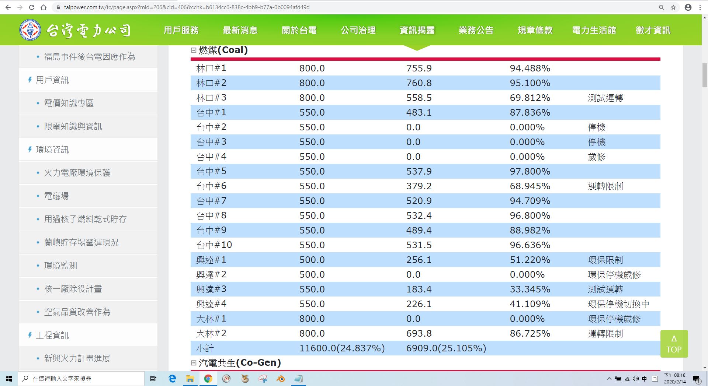708x386 pixels.
Task: Open the Chrome three-dot menu
Action: pos(700,7)
